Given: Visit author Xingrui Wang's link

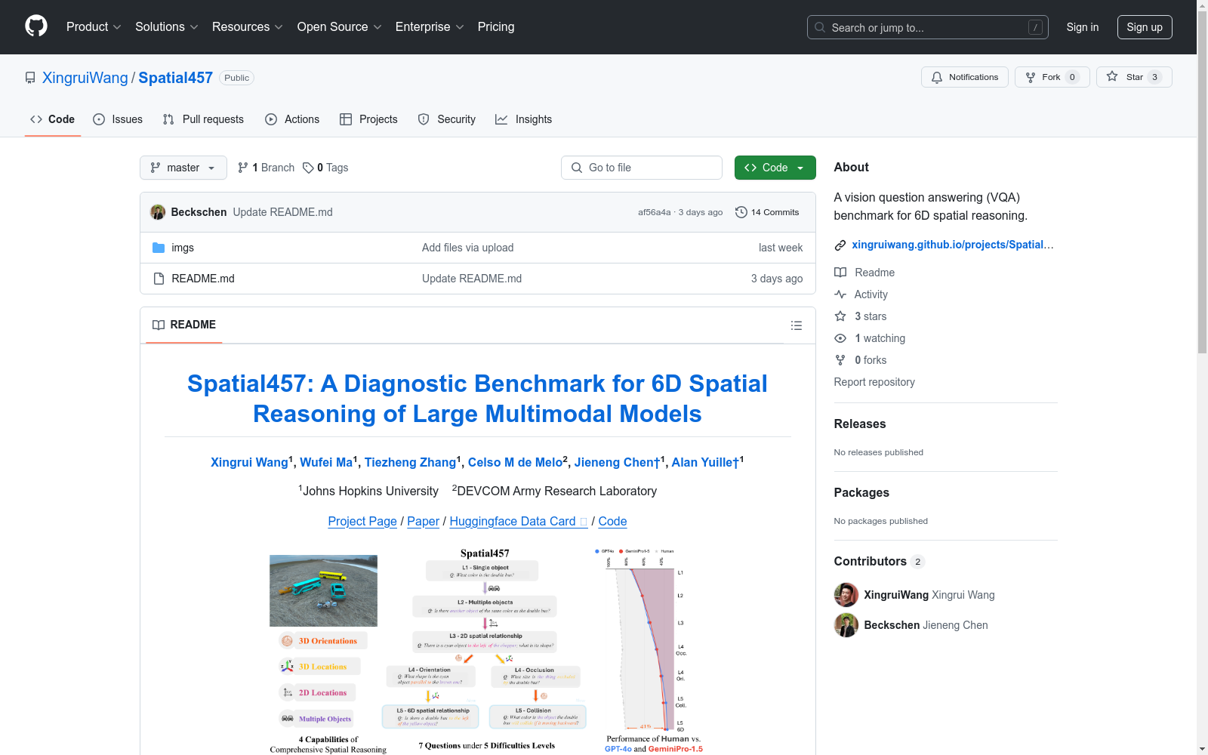Looking at the screenshot, I should click(x=249, y=462).
